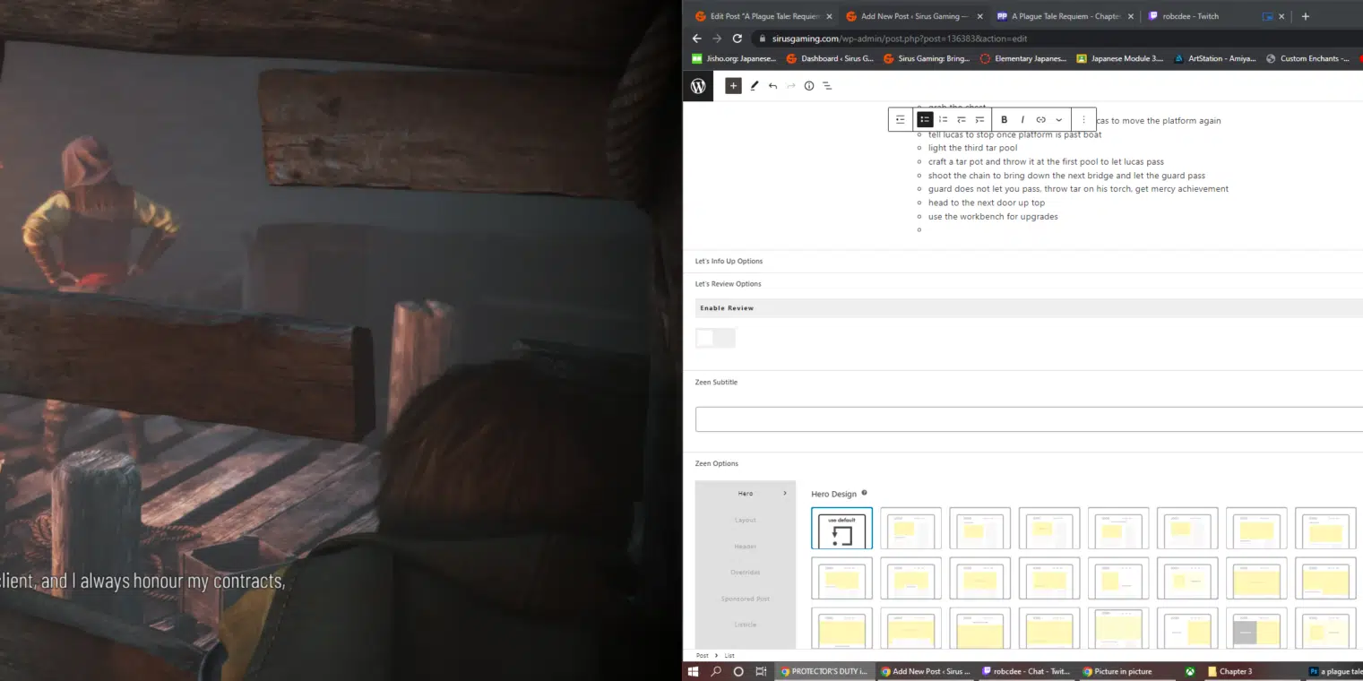Click the add block plus button
This screenshot has width=1363, height=681.
[x=733, y=86]
